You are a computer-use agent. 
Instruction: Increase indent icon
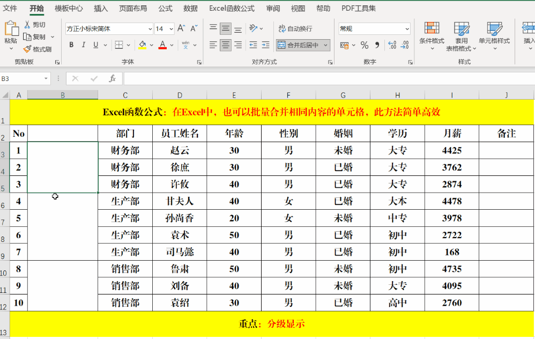pos(265,45)
